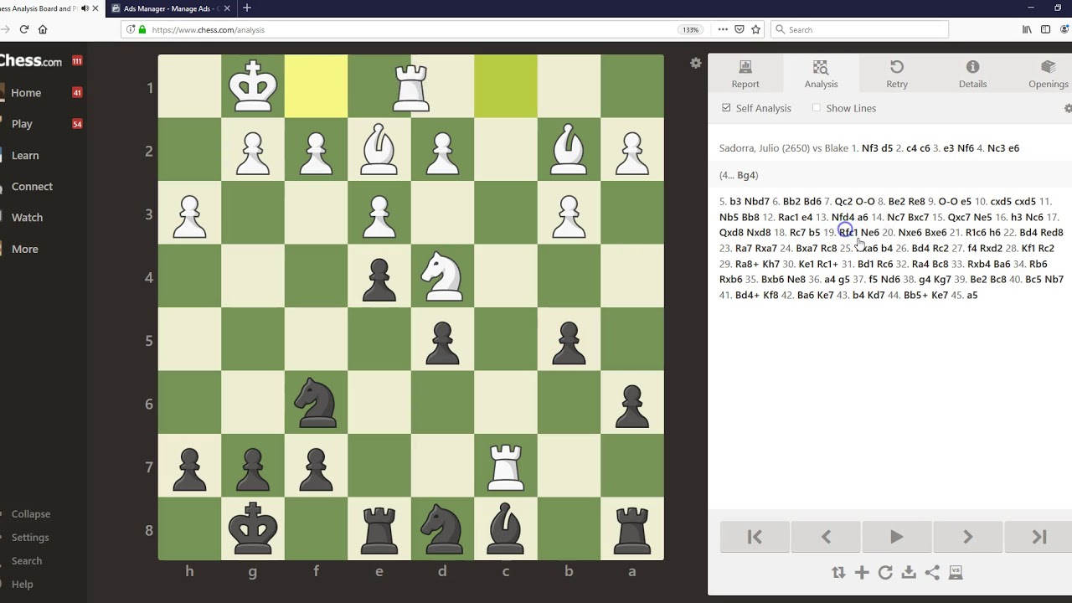Open analysis settings gear beside Show Lines
Image resolution: width=1072 pixels, height=603 pixels.
click(x=1068, y=108)
